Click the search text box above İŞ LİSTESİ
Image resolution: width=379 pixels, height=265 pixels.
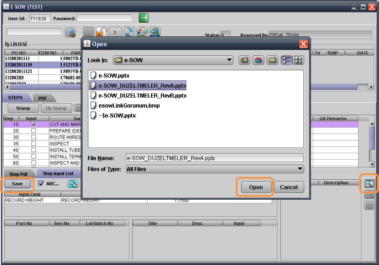click(x=34, y=32)
